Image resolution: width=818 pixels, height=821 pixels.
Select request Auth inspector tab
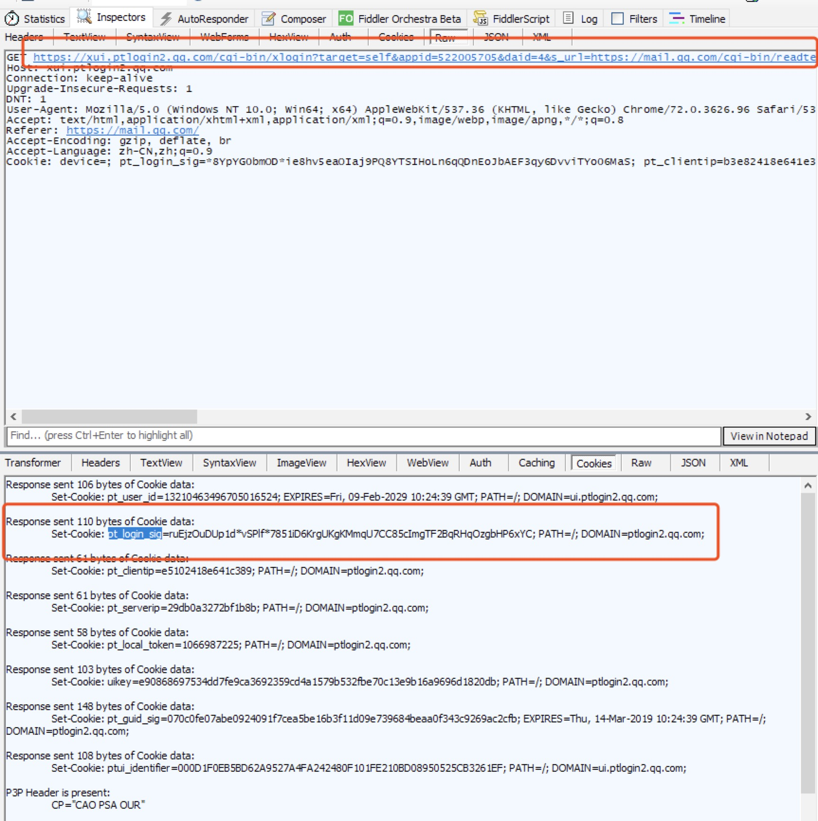340,37
